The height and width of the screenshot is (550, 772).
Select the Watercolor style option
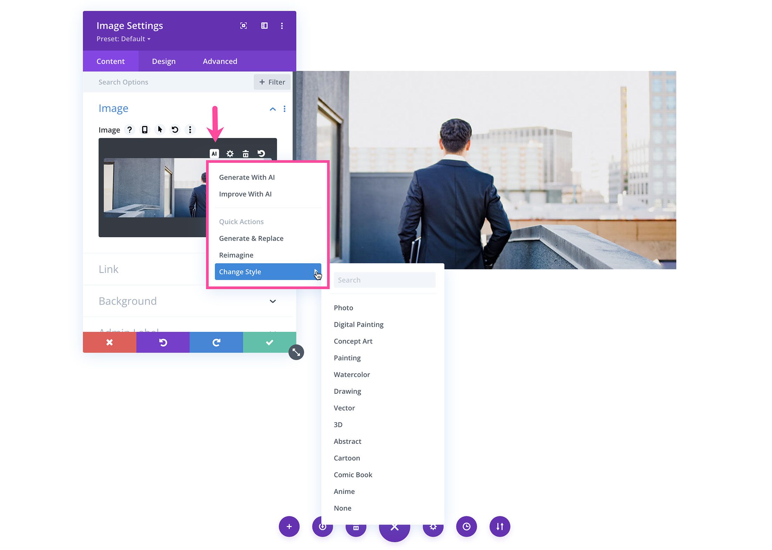[352, 374]
